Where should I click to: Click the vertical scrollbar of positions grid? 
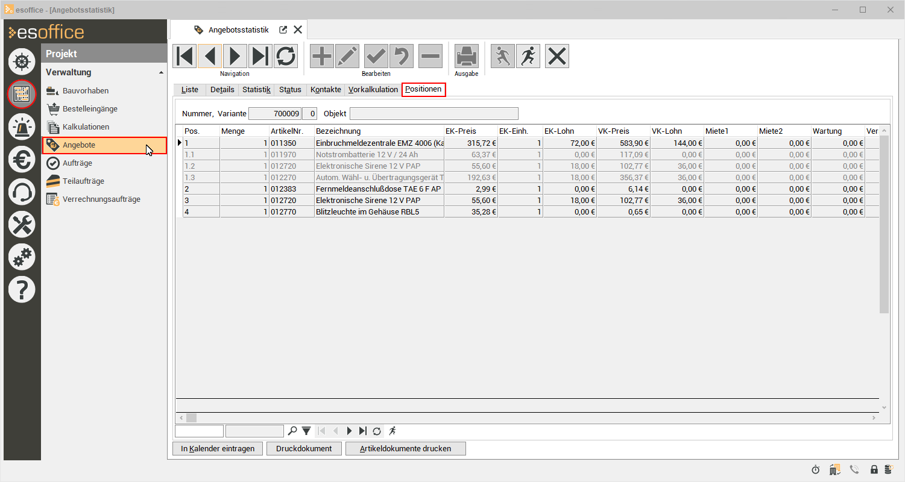tap(884, 225)
